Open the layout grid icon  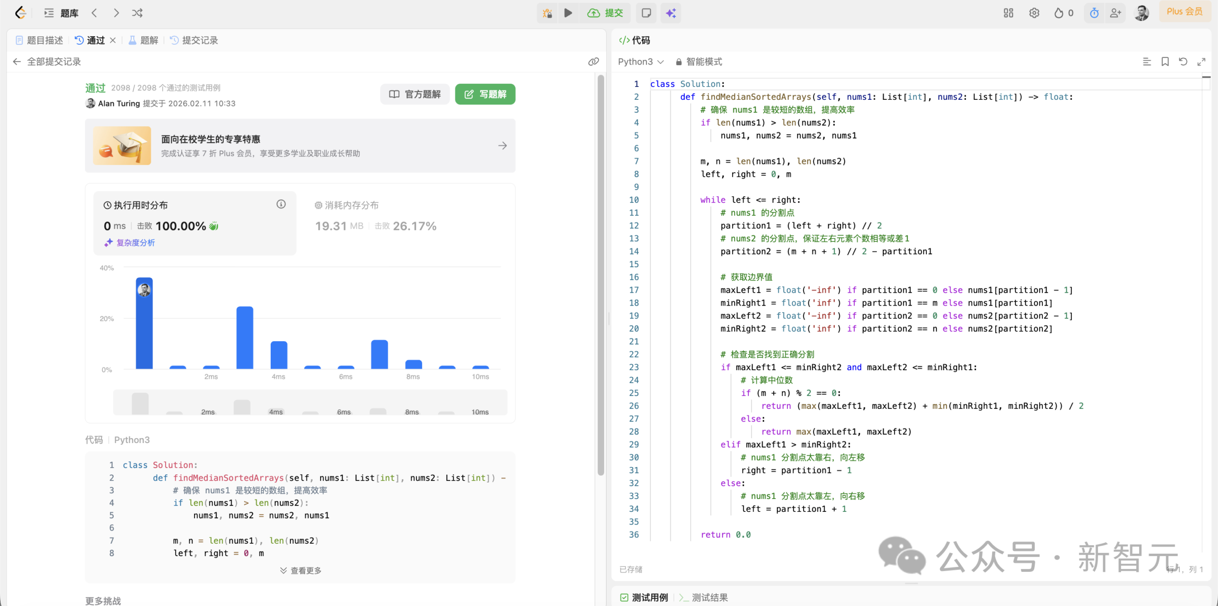tap(1008, 13)
